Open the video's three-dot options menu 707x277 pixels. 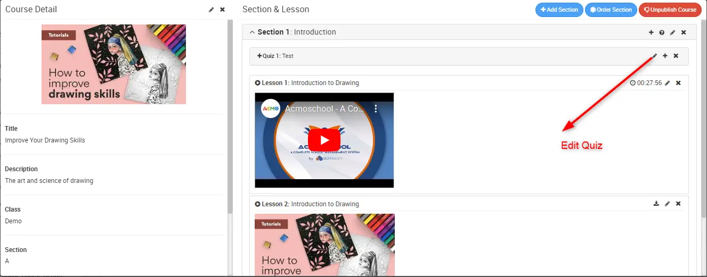tap(376, 108)
